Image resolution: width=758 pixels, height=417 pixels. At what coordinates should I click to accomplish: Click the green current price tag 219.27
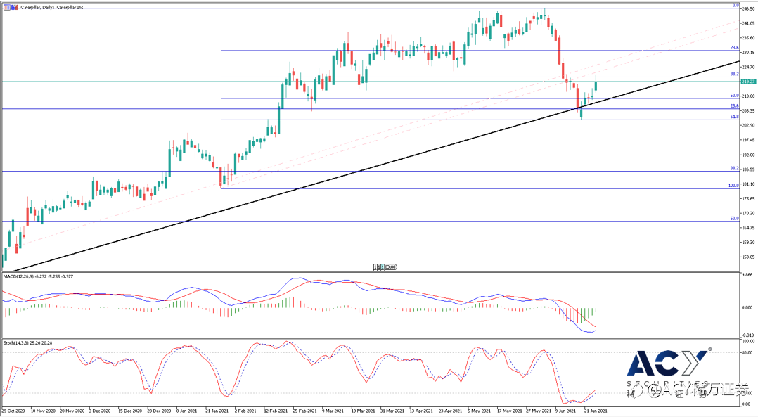pyautogui.click(x=748, y=82)
